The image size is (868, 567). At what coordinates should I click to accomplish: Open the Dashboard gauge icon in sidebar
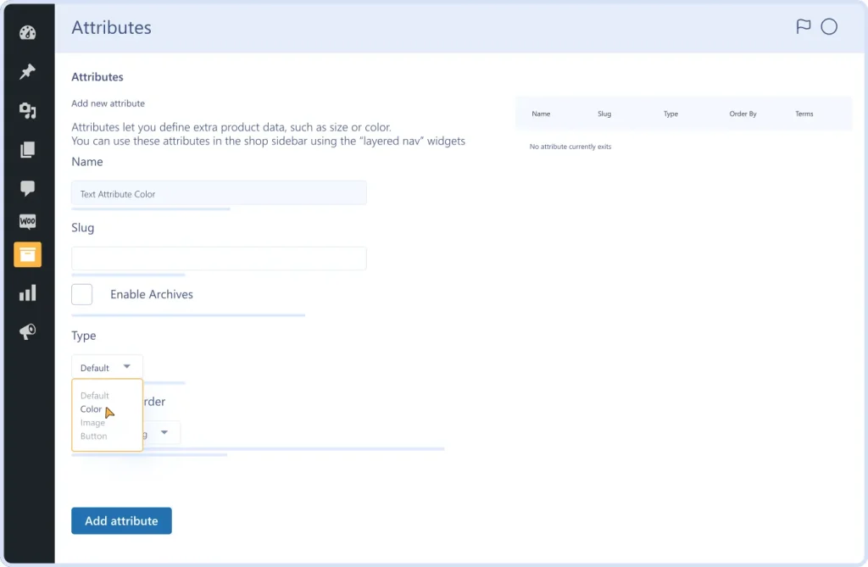[28, 32]
